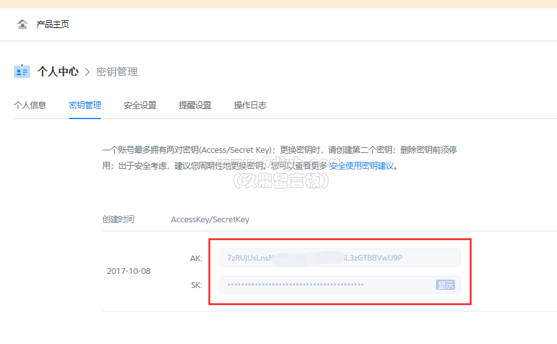Switch to the 提醒设置 tab
This screenshot has width=557, height=344.
(x=195, y=106)
